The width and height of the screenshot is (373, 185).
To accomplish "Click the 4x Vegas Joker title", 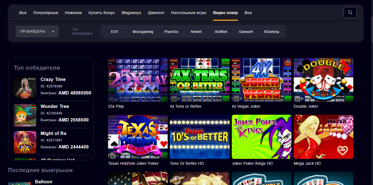I will pyautogui.click(x=246, y=106).
